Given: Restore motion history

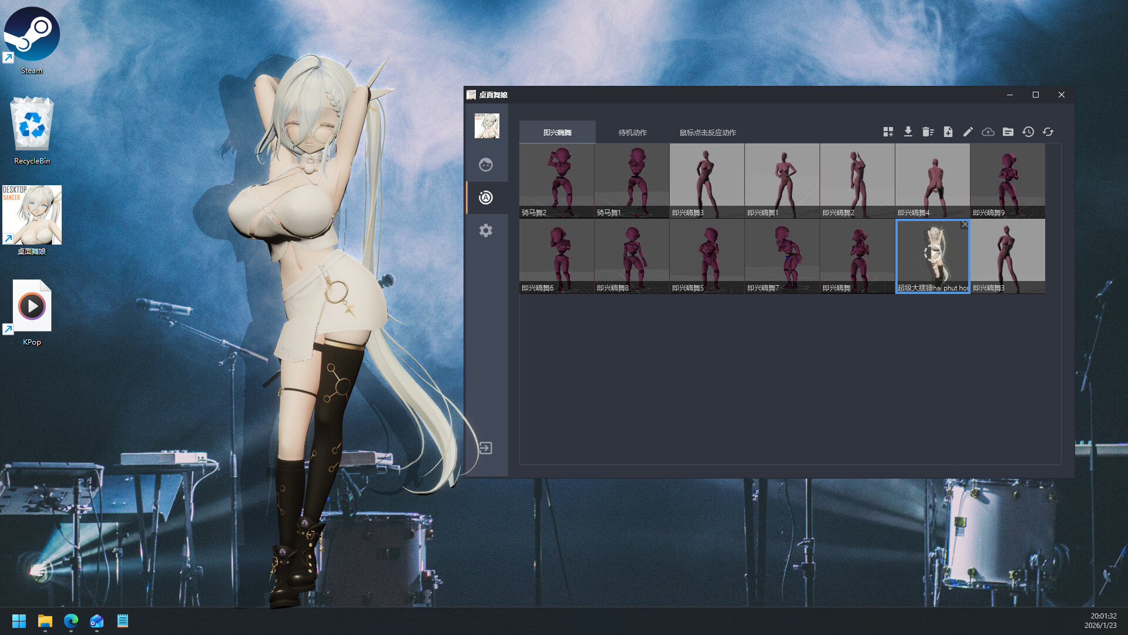Looking at the screenshot, I should pos(1028,132).
